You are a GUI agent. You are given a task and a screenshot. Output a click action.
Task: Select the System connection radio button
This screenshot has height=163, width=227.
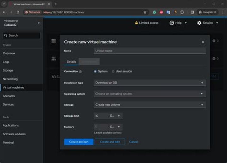click(95, 71)
